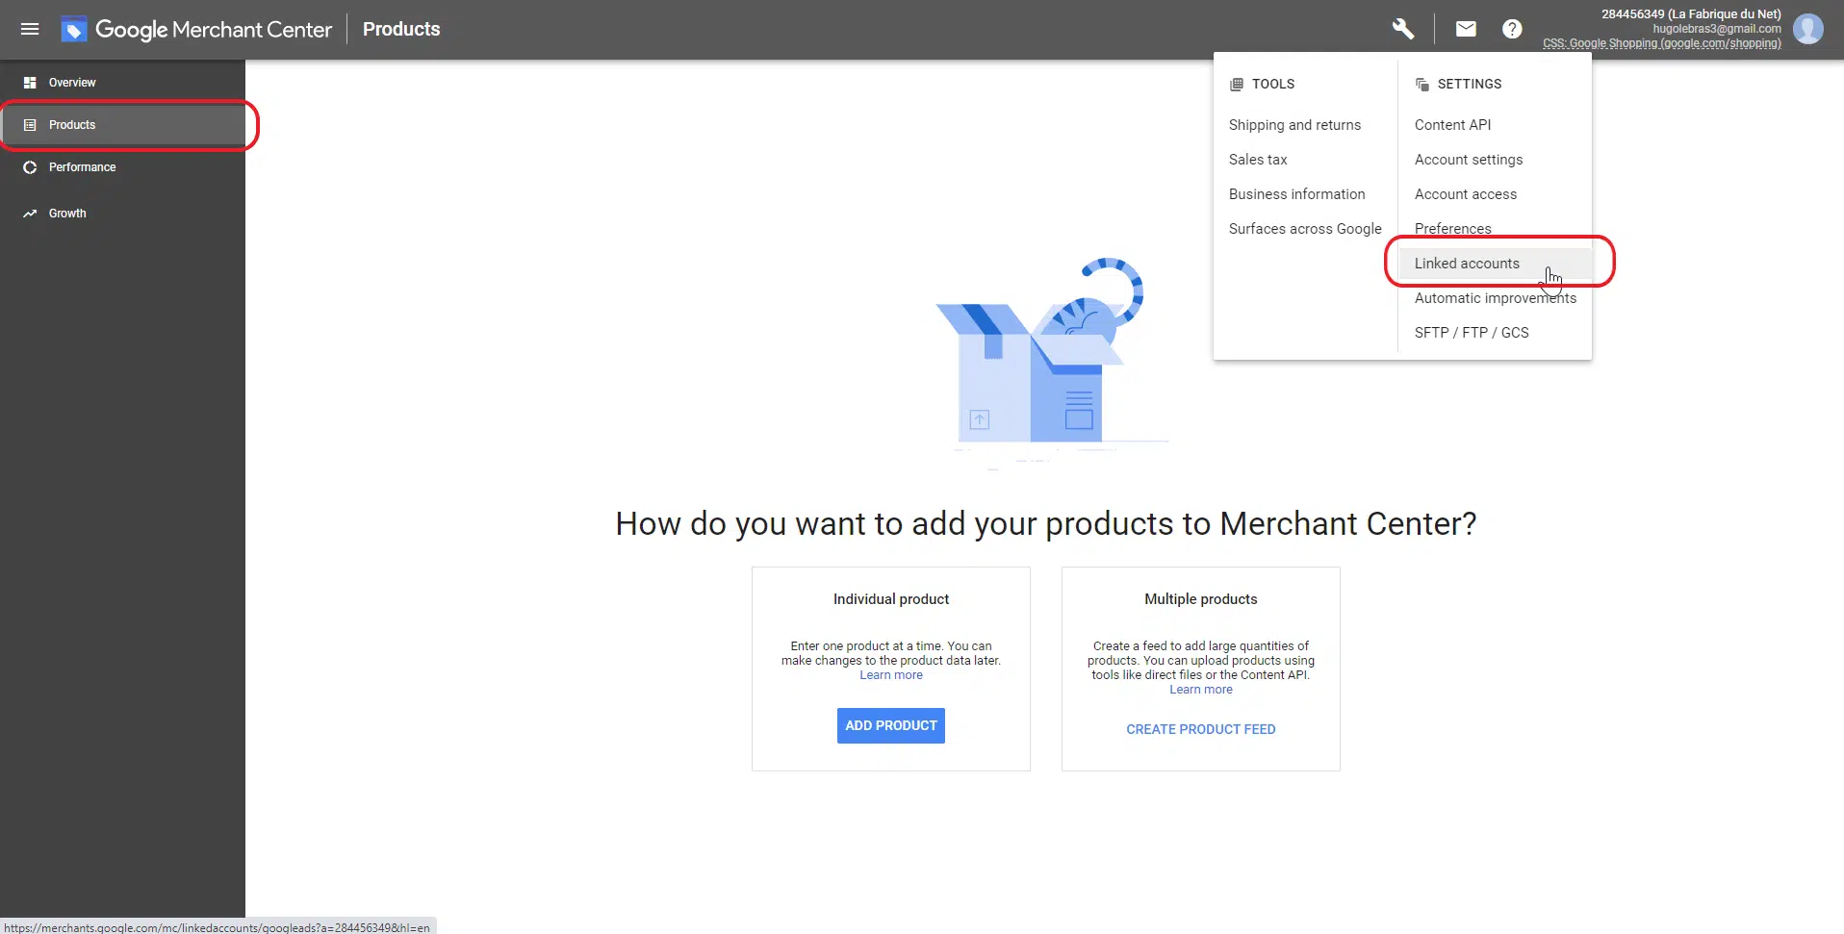The image size is (1844, 934).
Task: Open Business information option
Action: (1296, 194)
